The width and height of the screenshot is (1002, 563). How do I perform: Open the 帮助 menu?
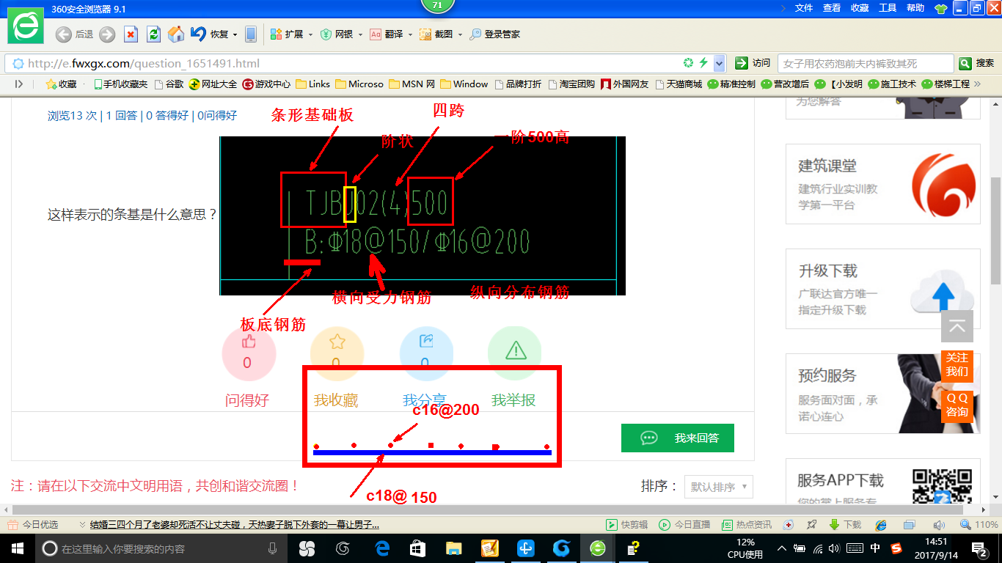915,8
